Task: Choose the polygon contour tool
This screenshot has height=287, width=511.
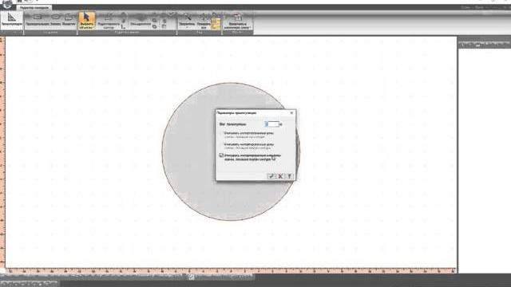Action: [69, 20]
